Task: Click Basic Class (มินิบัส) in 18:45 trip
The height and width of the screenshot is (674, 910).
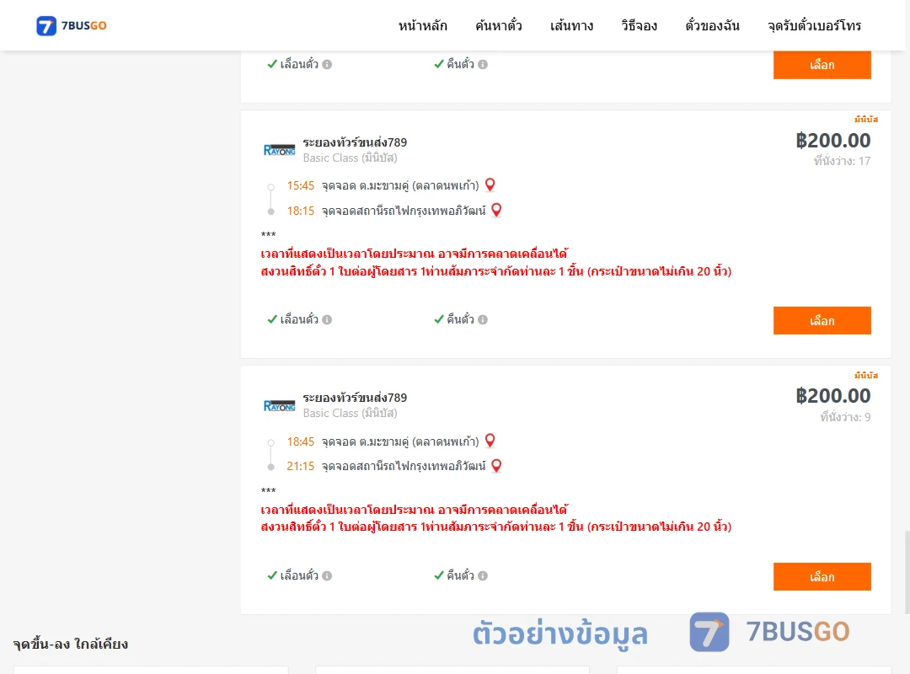Action: pyautogui.click(x=350, y=414)
